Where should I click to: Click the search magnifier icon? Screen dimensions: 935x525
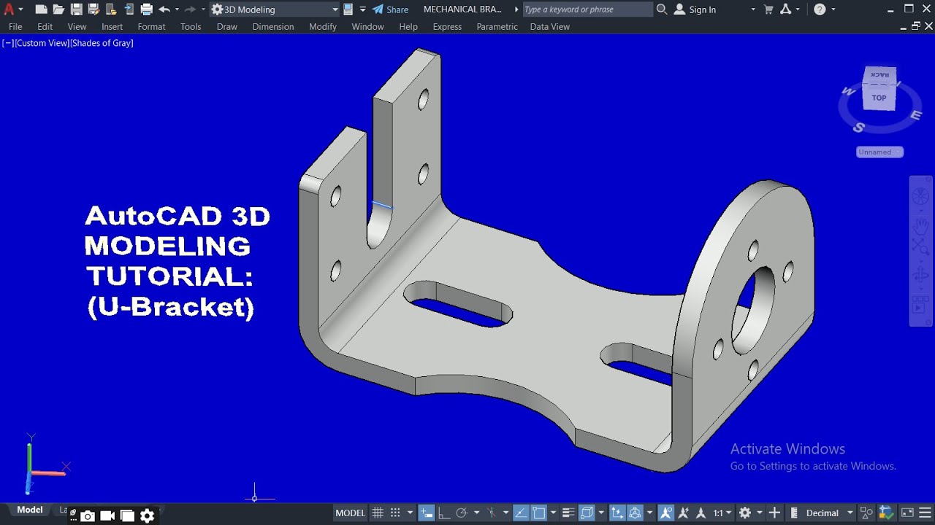click(662, 9)
